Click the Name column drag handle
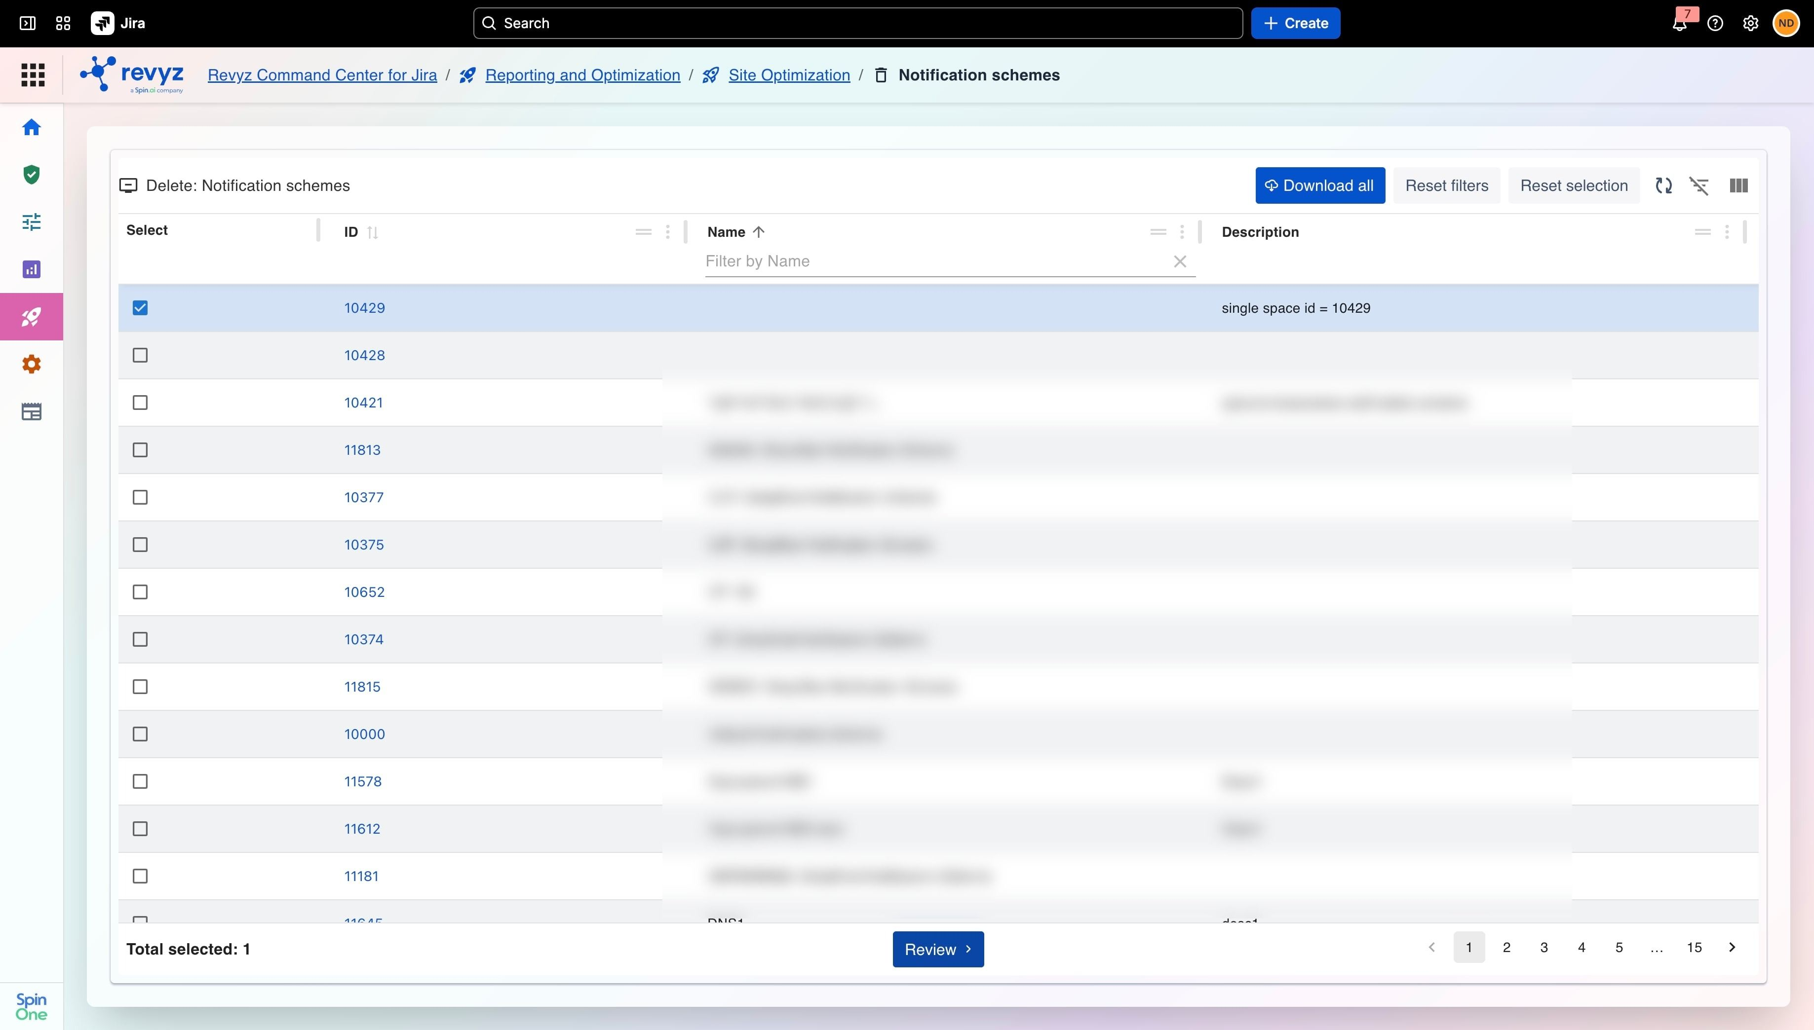Image resolution: width=1814 pixels, height=1030 pixels. pyautogui.click(x=1158, y=232)
